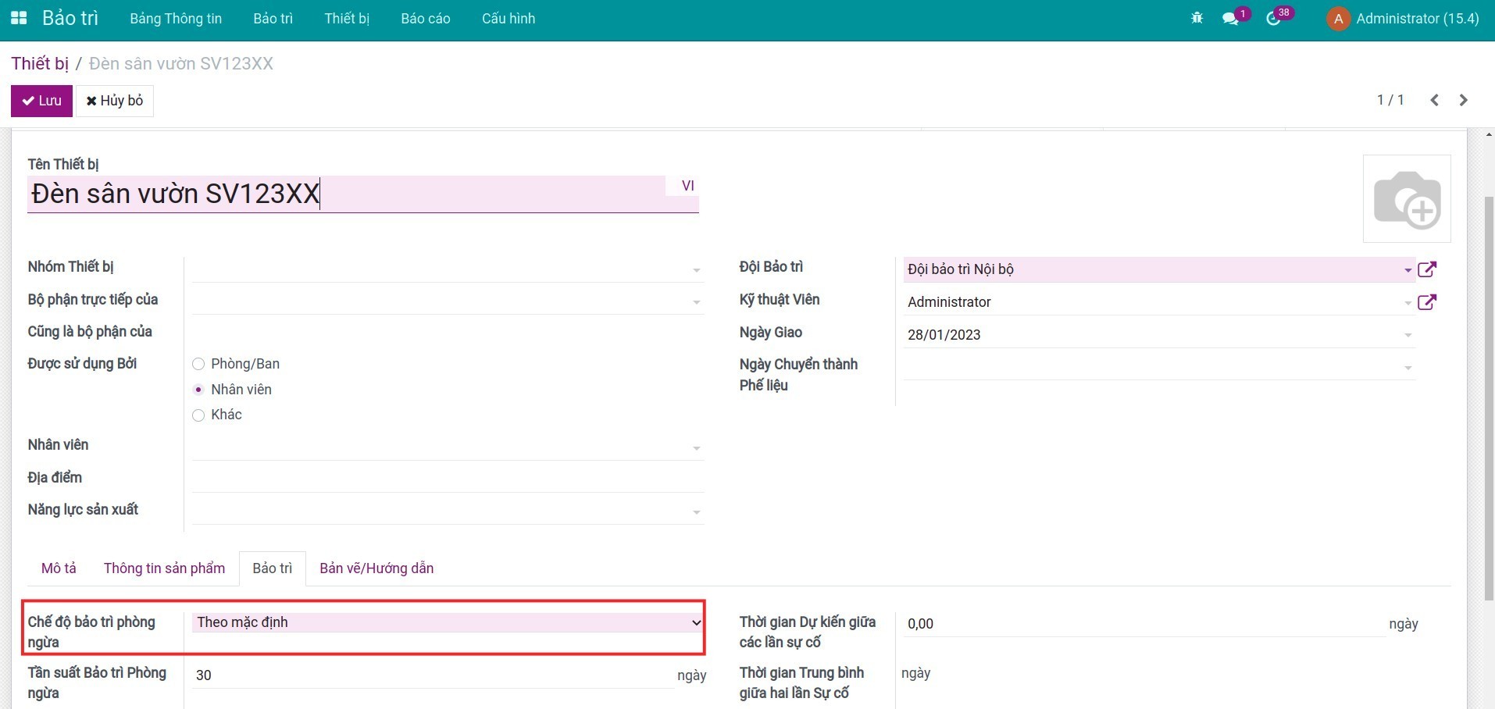Expand the Chế độ bảo trì phòng ngừa dropdown
Viewport: 1495px width, 709px height.
pyautogui.click(x=448, y=622)
